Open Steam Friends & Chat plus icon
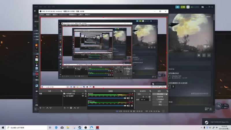 click(x=210, y=109)
